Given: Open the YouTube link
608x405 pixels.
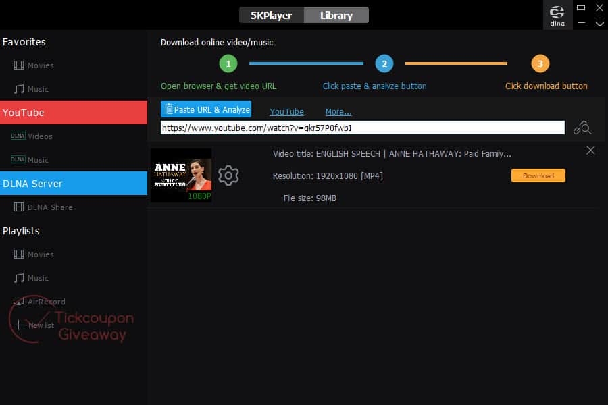Looking at the screenshot, I should click(x=286, y=112).
